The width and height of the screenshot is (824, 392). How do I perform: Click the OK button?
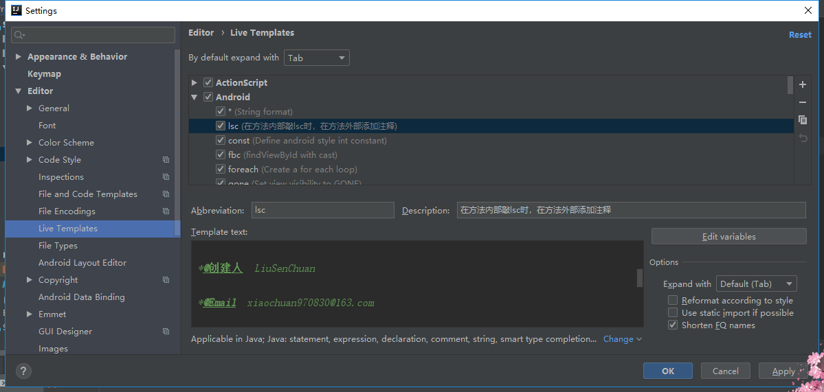click(668, 371)
